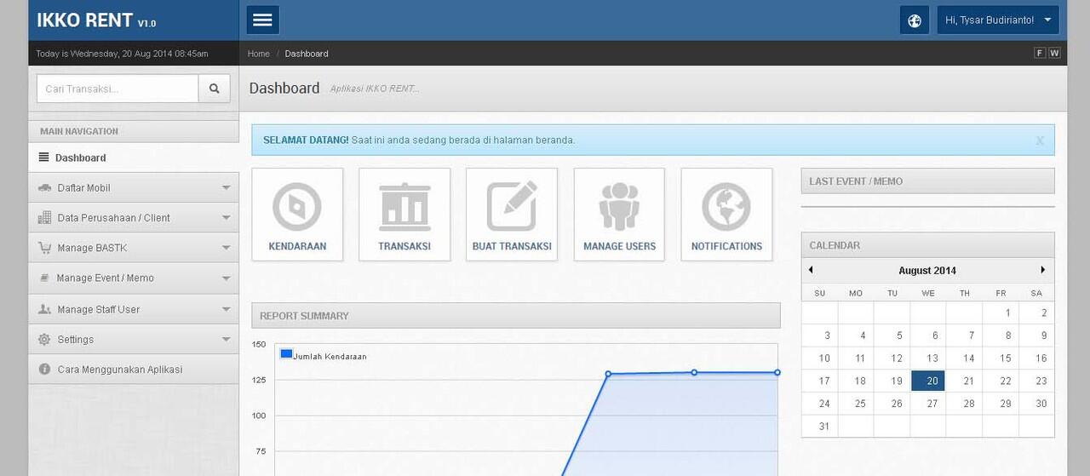Screen dimensions: 1090x476
Task: Select August 15 in the calendar
Action: (1001, 358)
